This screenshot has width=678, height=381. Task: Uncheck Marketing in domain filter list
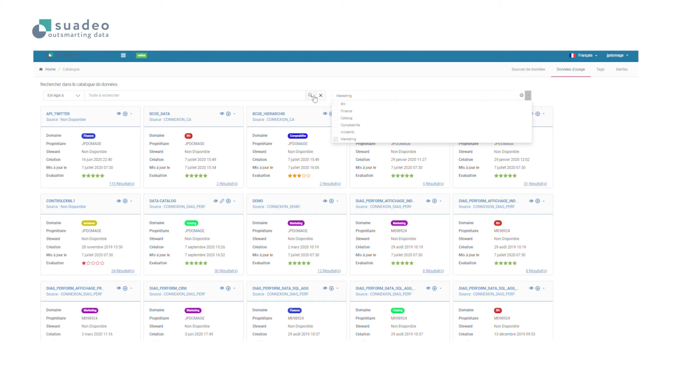[336, 139]
